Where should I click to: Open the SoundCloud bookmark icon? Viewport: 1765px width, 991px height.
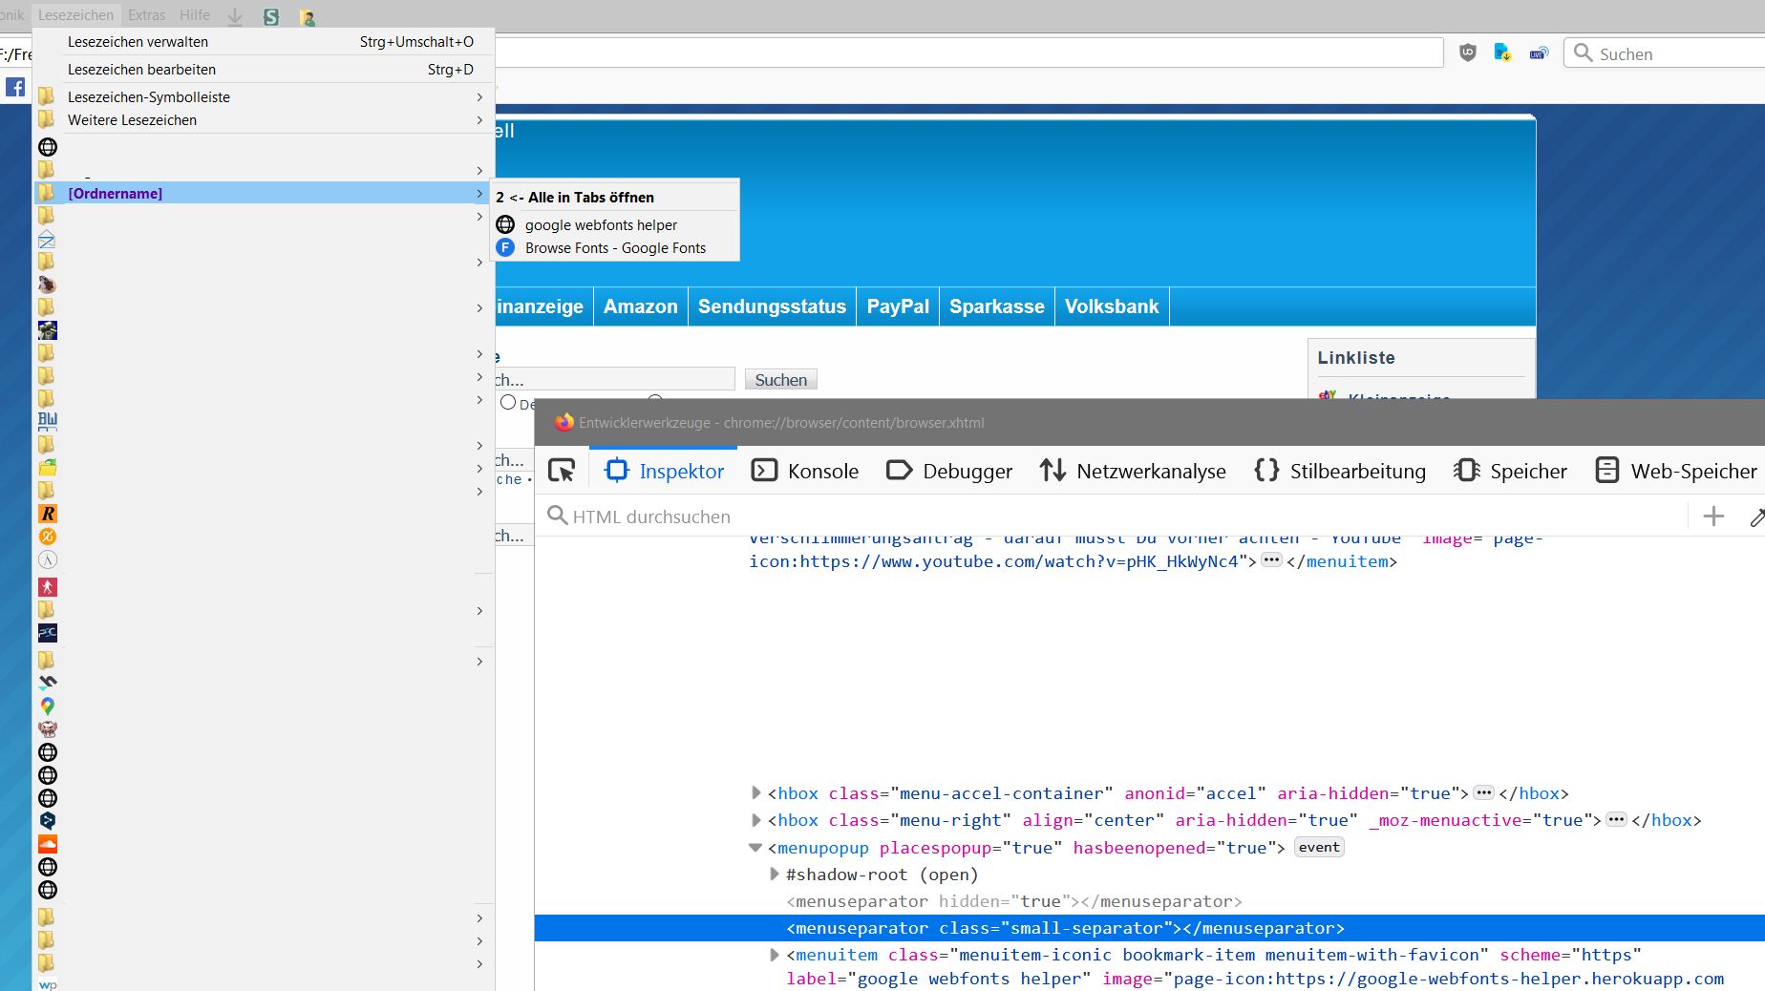coord(48,844)
